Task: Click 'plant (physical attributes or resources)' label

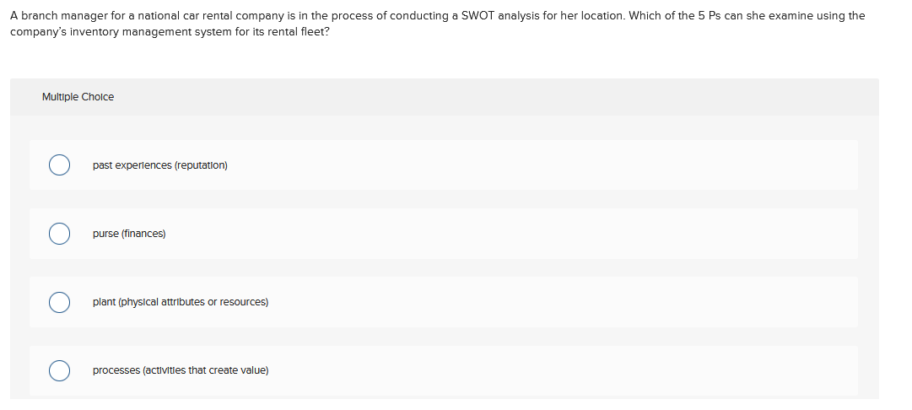Action: [181, 302]
